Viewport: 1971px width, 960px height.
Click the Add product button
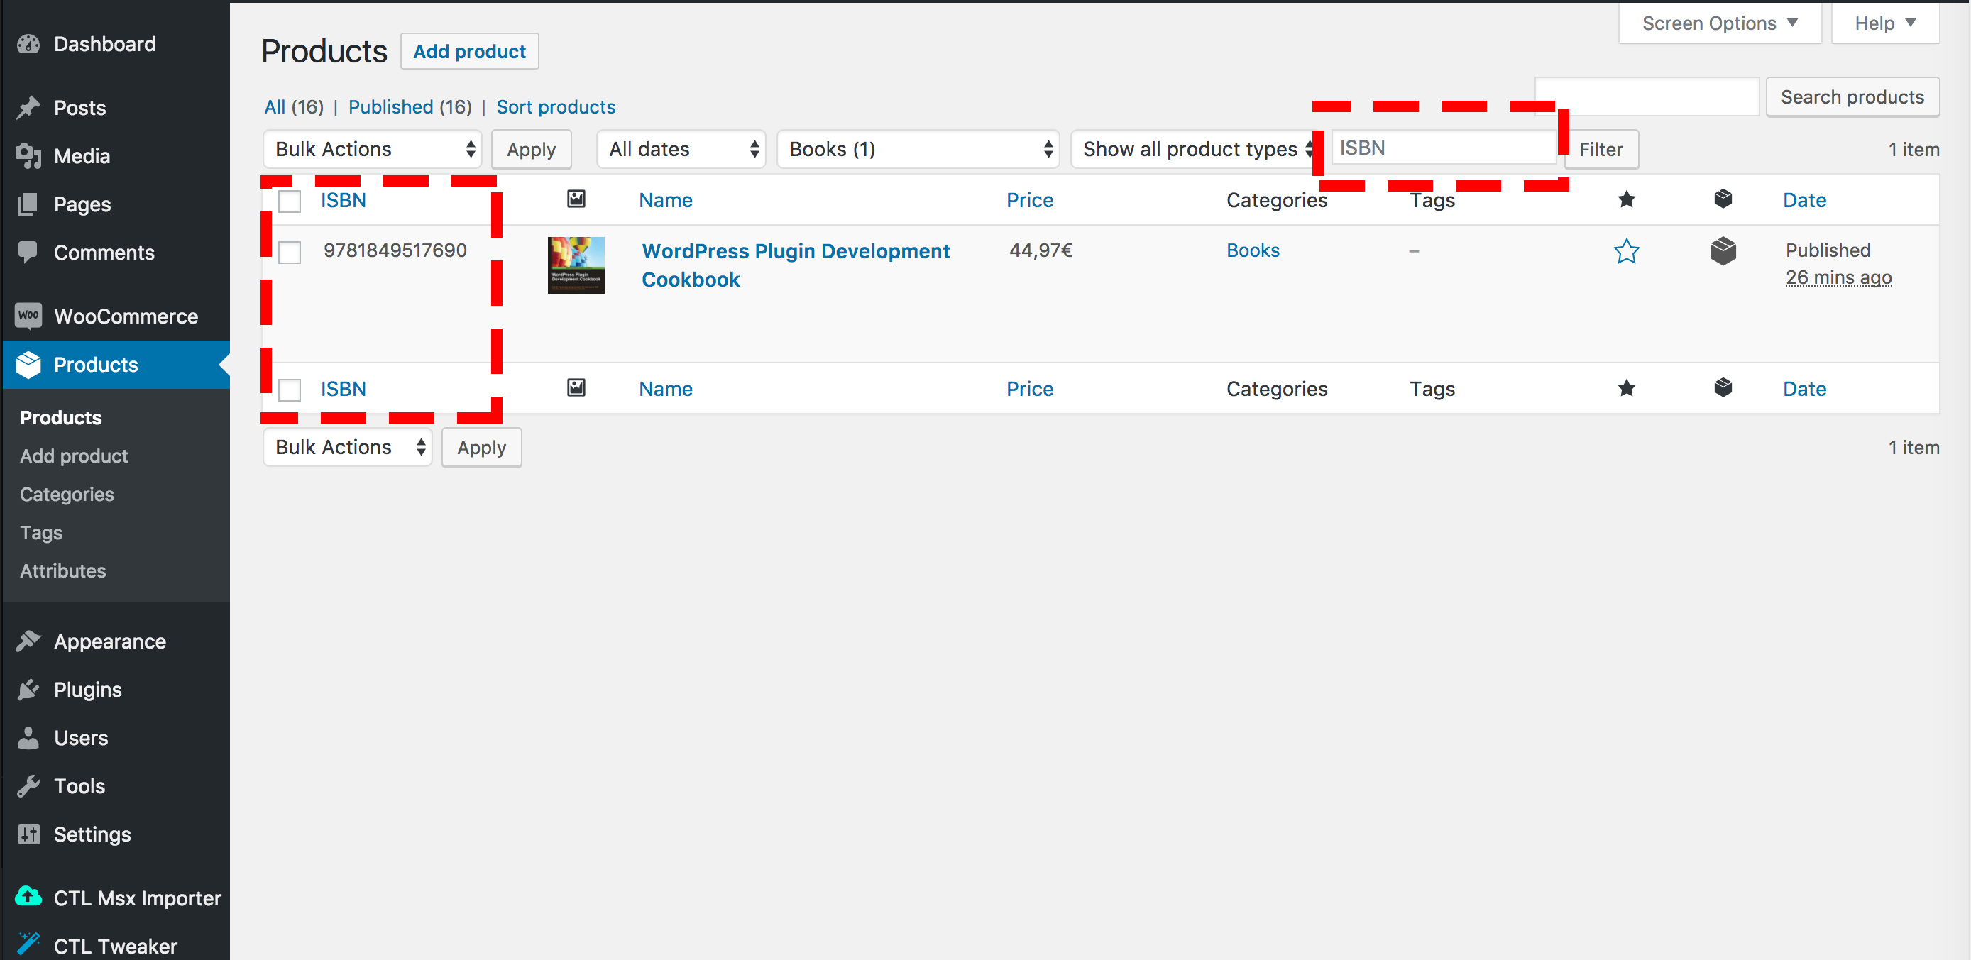click(470, 50)
